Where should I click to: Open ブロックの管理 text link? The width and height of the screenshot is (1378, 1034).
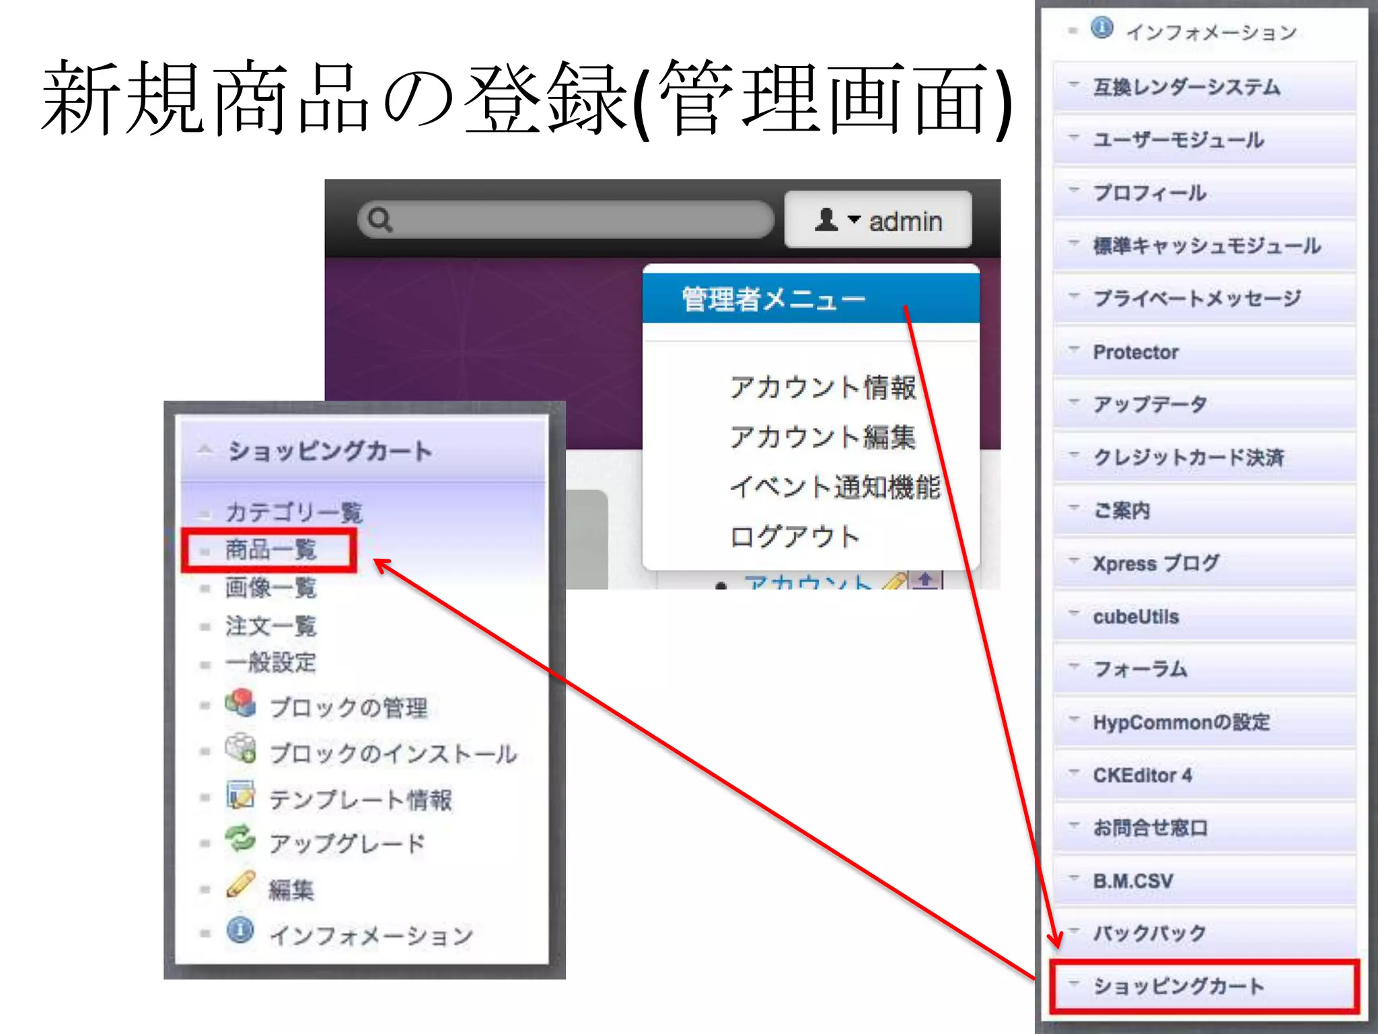tap(349, 708)
